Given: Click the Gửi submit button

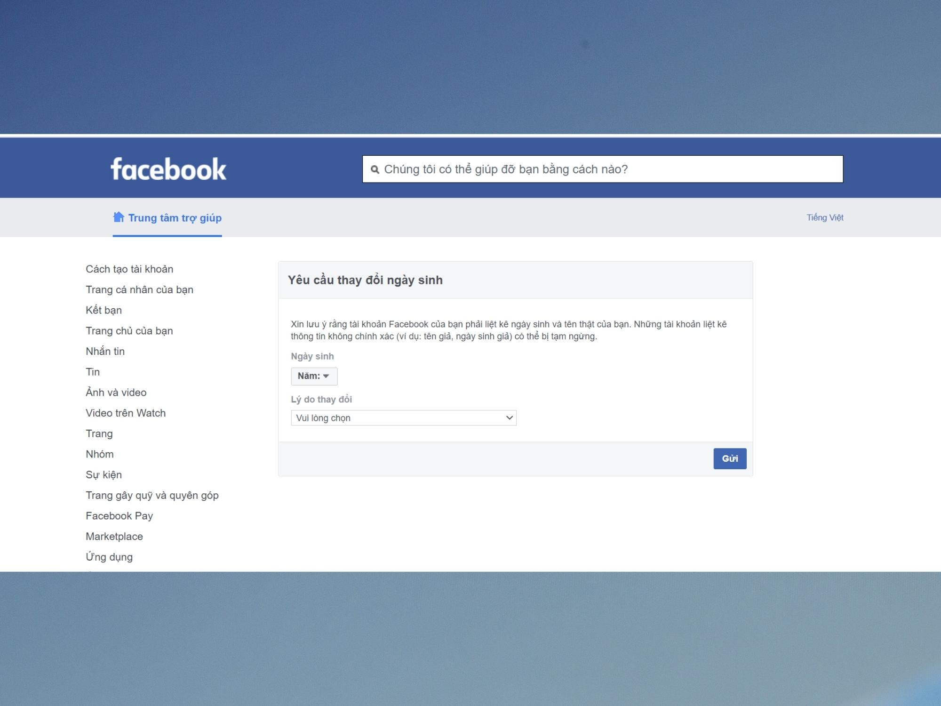Looking at the screenshot, I should [x=728, y=457].
